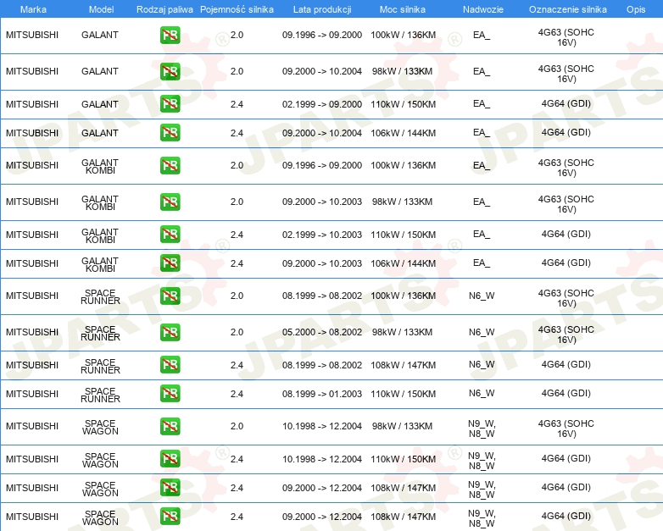Click 4G63 (SOHC 16V) in Space Wagon row
663x531 pixels.
coord(566,429)
